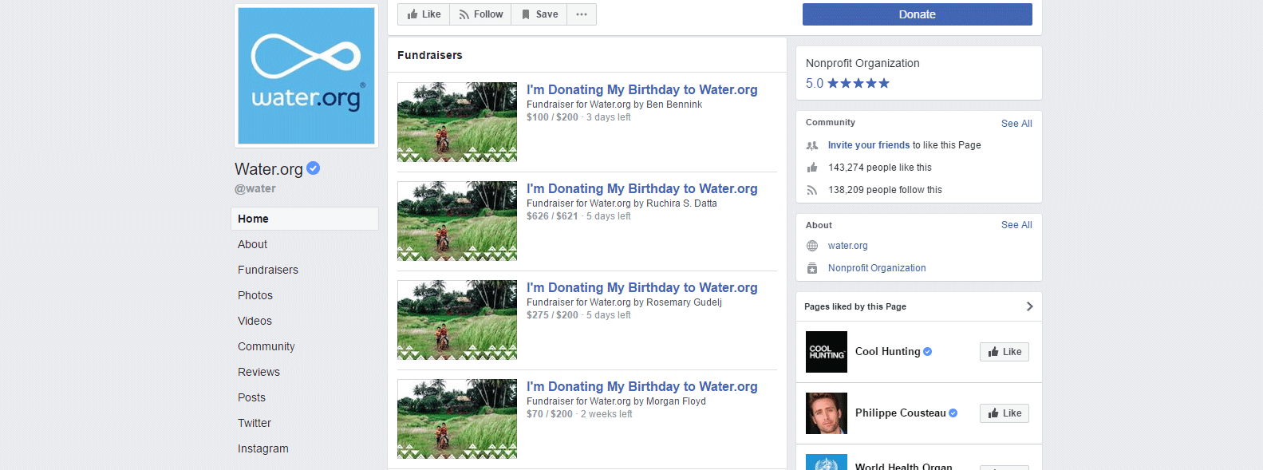Expand Pages liked by this Page arrow
The width and height of the screenshot is (1263, 470).
click(1029, 306)
